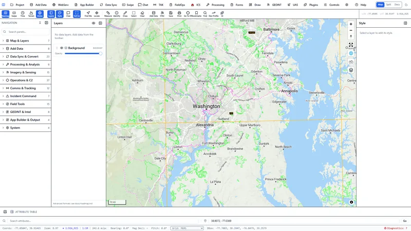Toggle the Layers panel button
Image resolution: width=411 pixels, height=231 pixels.
pos(51,14)
